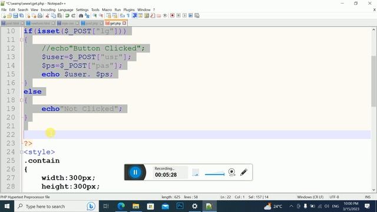Switch to the get.php tab
The image size is (377, 212).
tap(115, 24)
